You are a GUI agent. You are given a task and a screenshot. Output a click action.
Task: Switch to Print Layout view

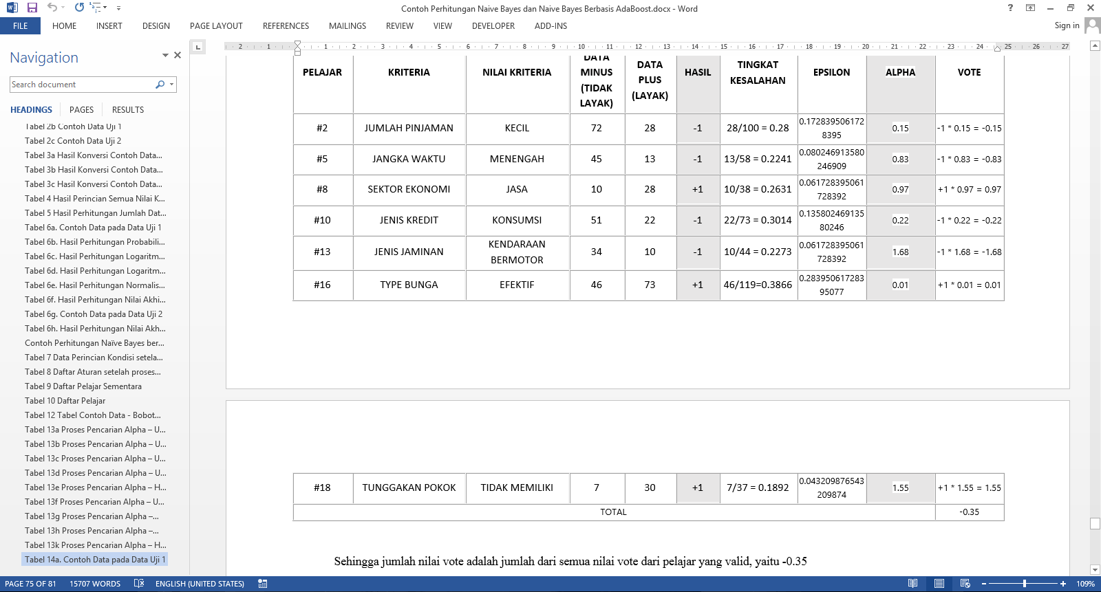click(939, 584)
